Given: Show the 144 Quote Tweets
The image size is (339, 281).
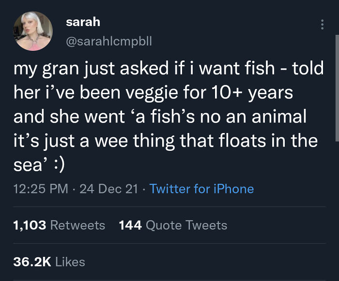Looking at the screenshot, I should (x=173, y=225).
